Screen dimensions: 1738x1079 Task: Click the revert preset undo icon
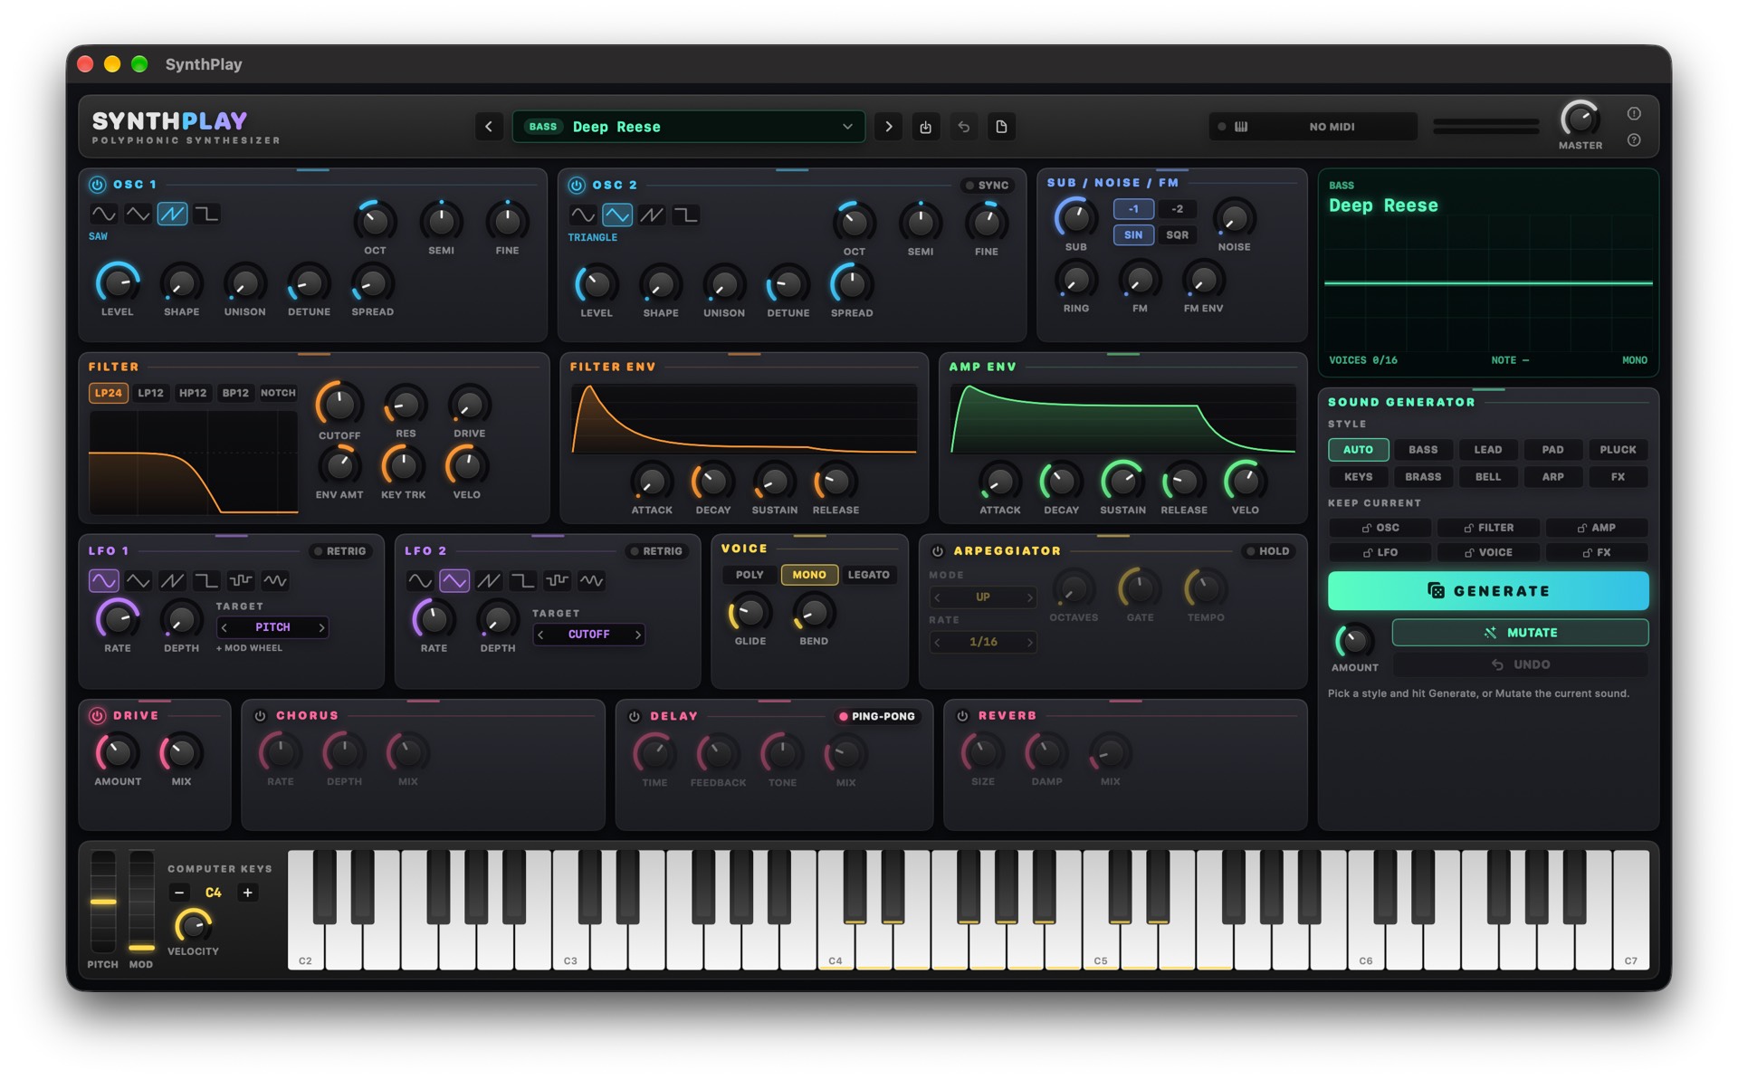963,127
